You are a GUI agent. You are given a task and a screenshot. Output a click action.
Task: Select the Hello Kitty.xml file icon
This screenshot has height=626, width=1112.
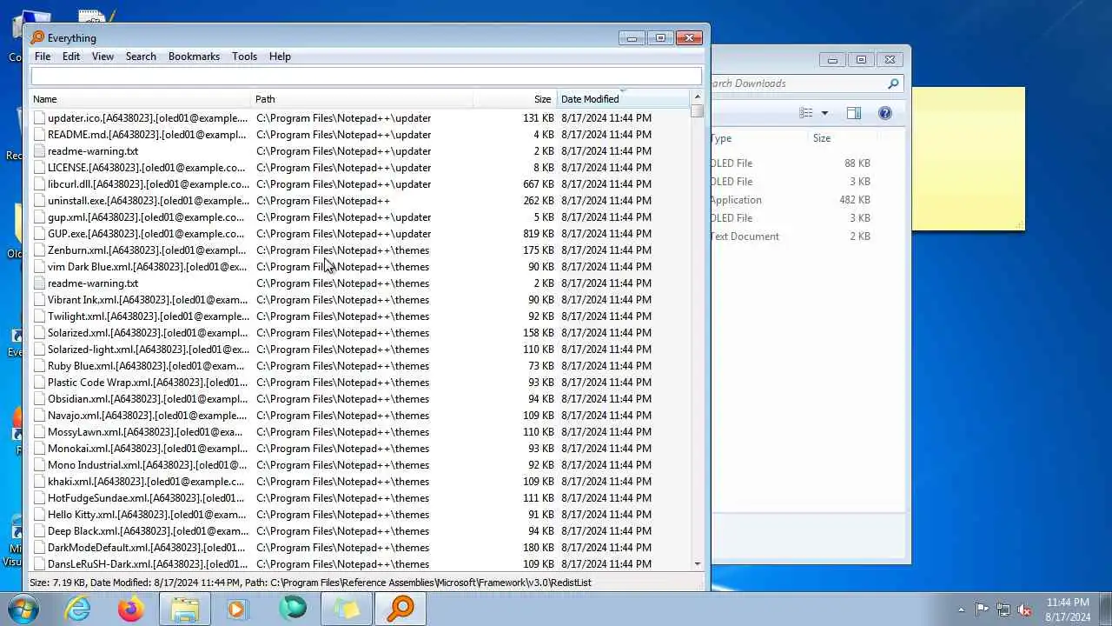click(x=39, y=515)
